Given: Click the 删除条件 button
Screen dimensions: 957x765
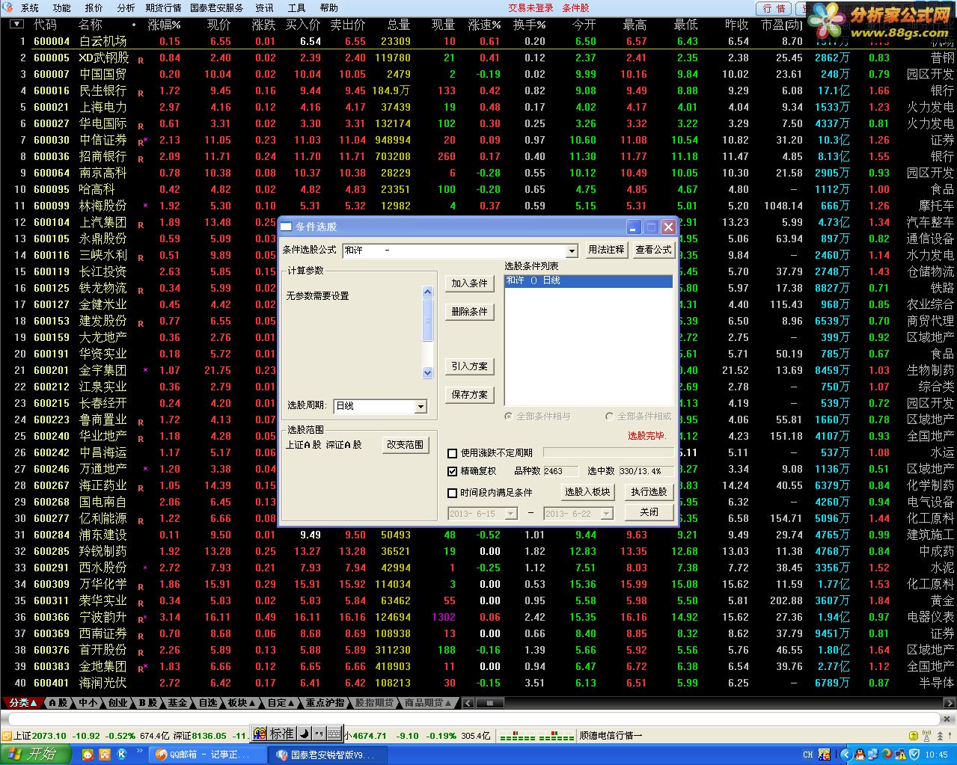Looking at the screenshot, I should (x=470, y=312).
